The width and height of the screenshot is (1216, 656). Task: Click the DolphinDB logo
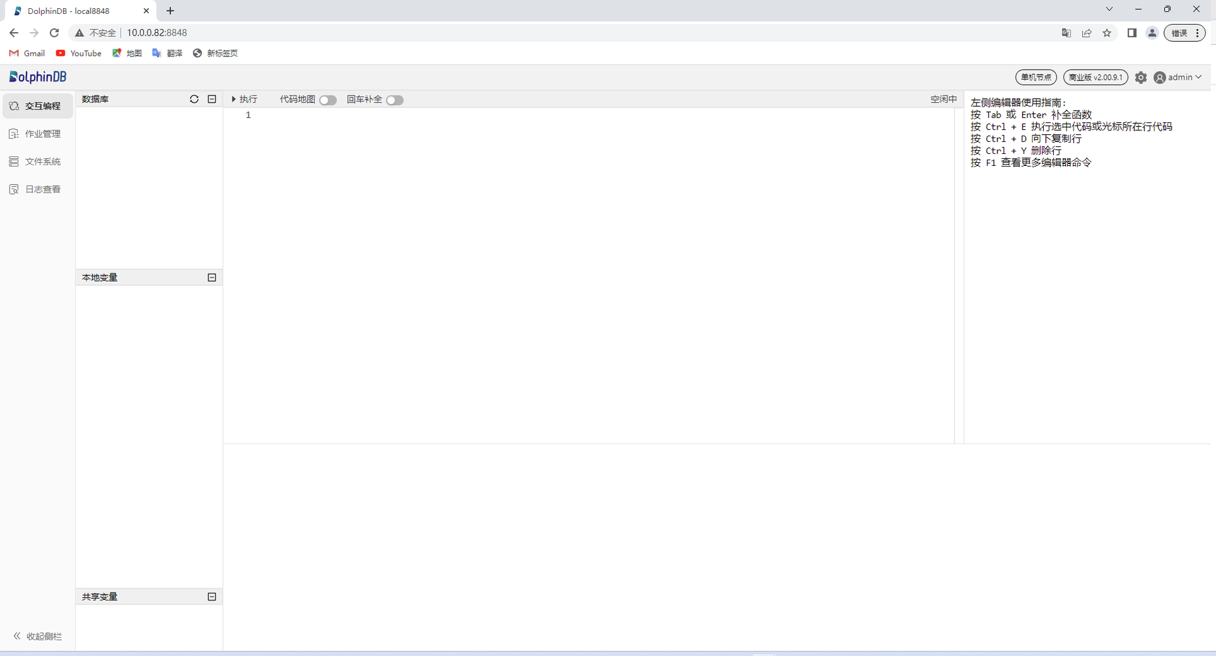point(37,77)
